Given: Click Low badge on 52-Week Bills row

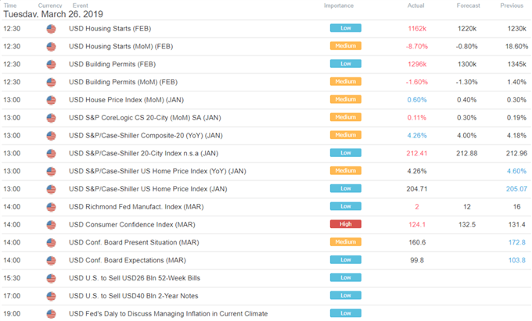Looking at the screenshot, I should click(345, 278).
